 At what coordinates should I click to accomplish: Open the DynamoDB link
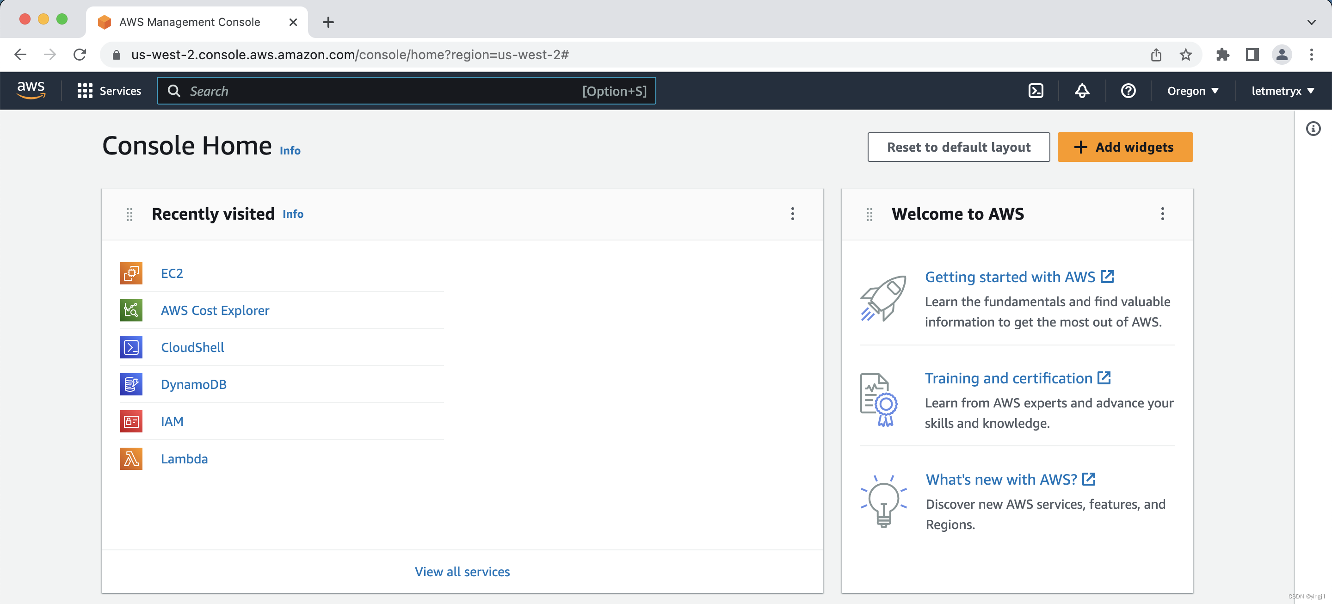[x=193, y=384]
